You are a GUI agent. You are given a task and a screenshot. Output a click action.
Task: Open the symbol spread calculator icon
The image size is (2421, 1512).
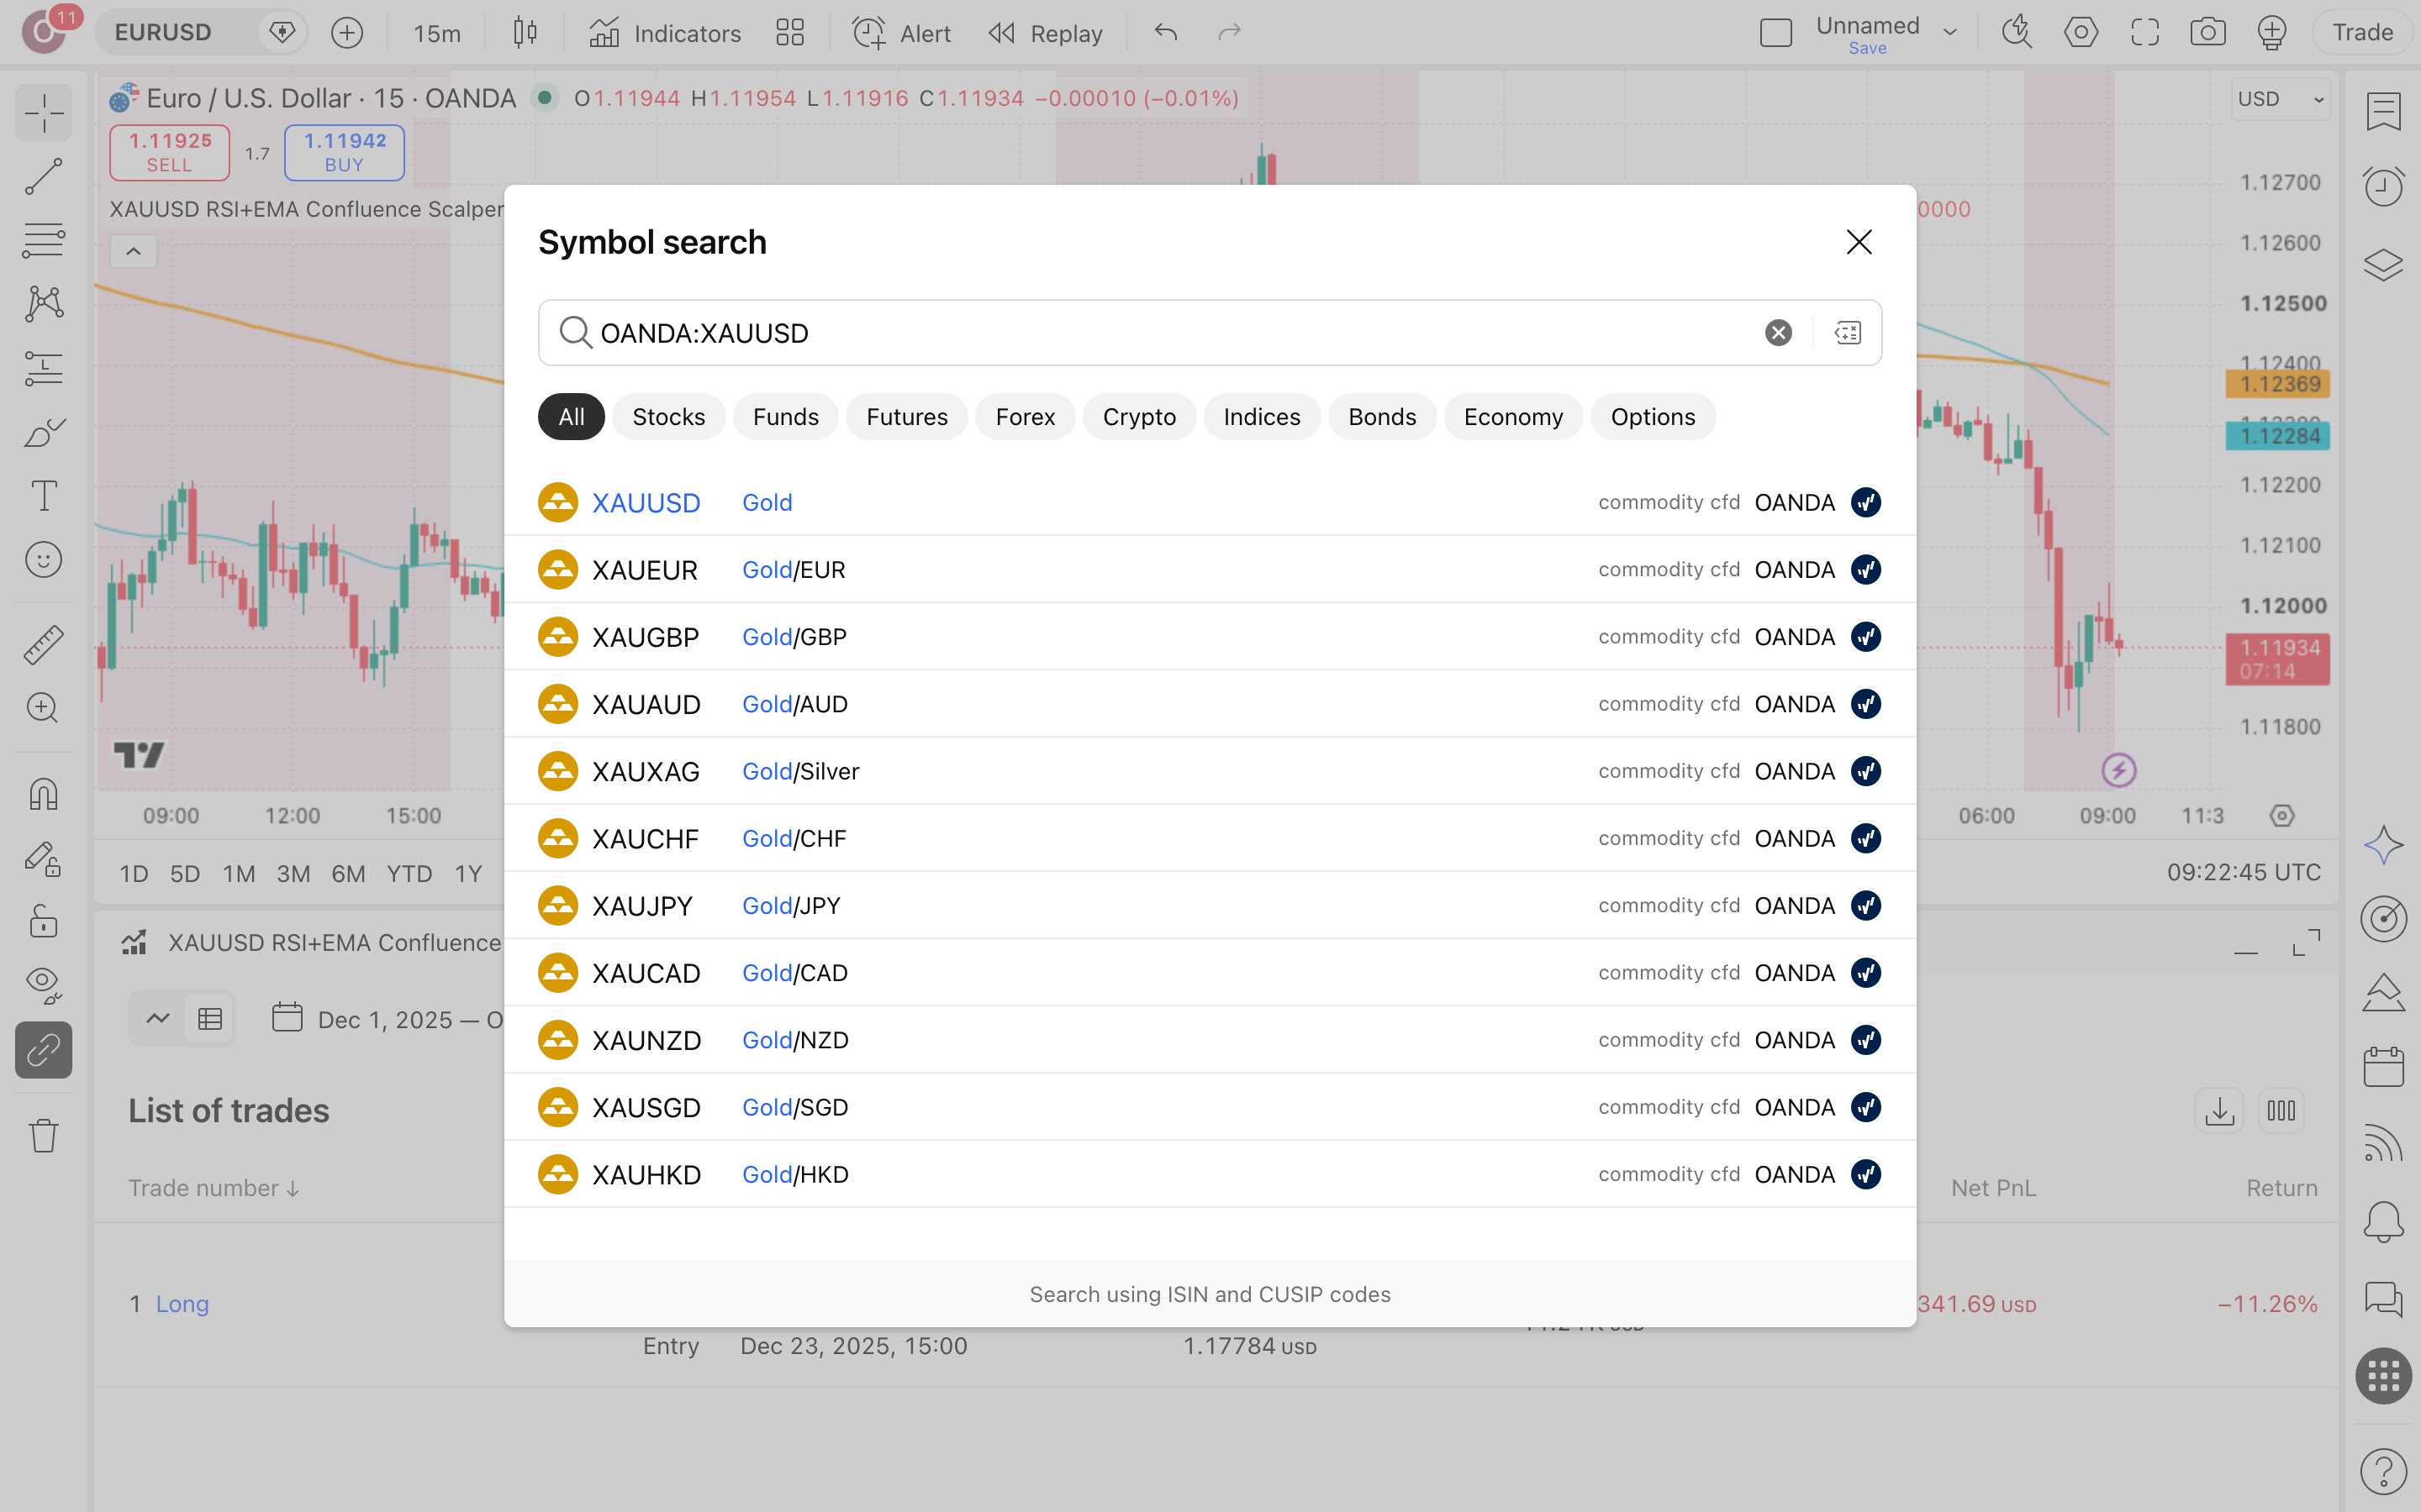1848,332
